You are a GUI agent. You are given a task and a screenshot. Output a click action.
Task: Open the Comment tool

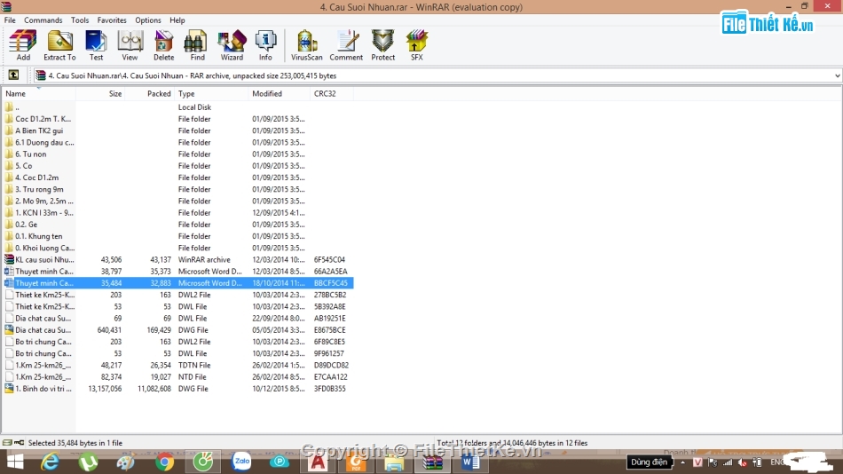(x=346, y=45)
